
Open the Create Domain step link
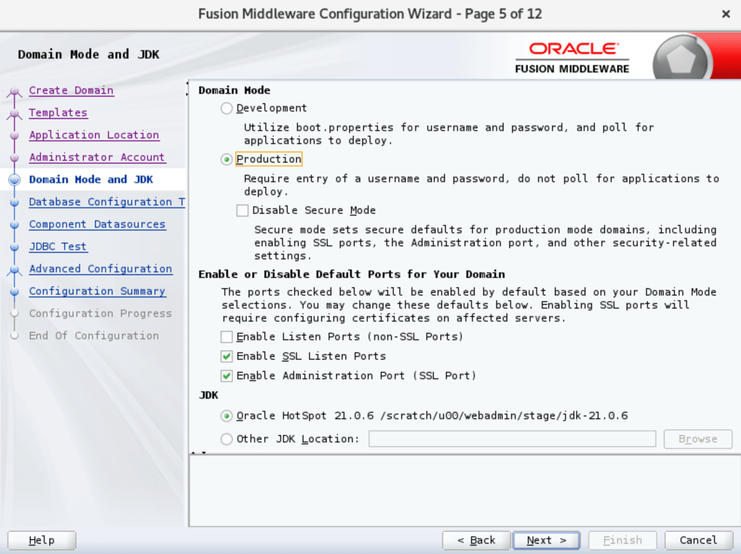tap(71, 90)
